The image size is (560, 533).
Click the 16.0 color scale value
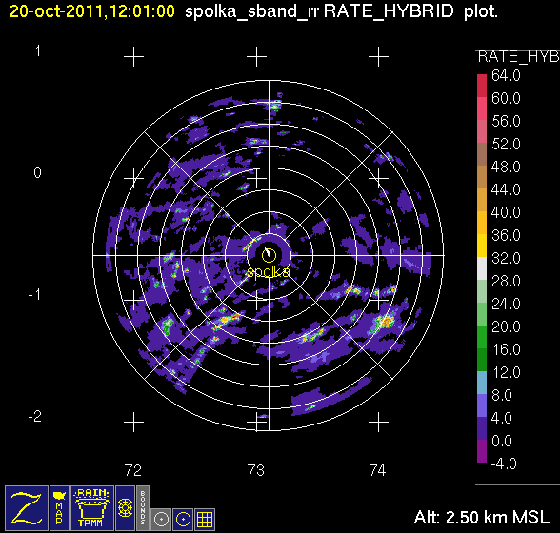506,350
